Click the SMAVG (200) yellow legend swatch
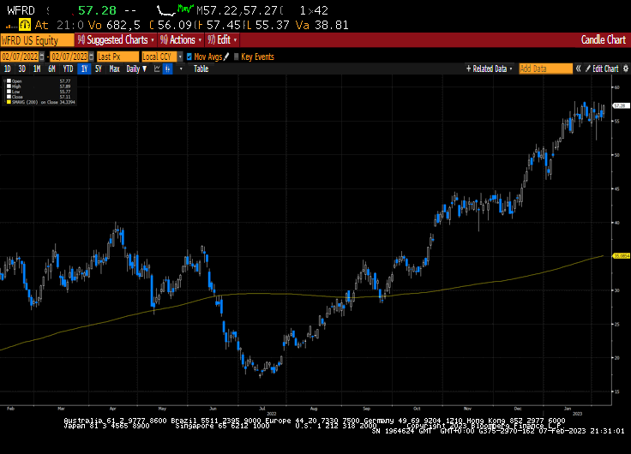Image resolution: width=631 pixels, height=454 pixels. tap(9, 102)
